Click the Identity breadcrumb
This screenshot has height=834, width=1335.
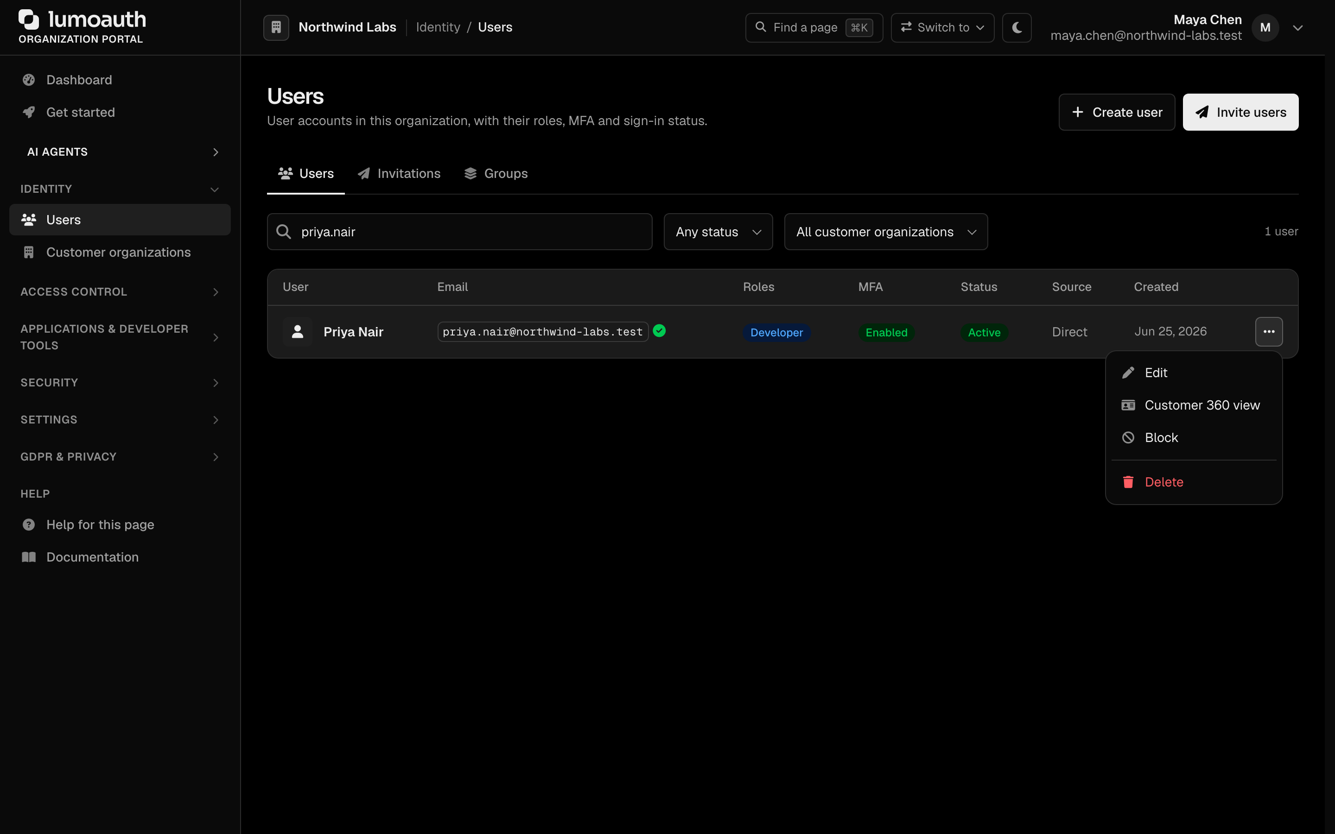click(x=438, y=27)
